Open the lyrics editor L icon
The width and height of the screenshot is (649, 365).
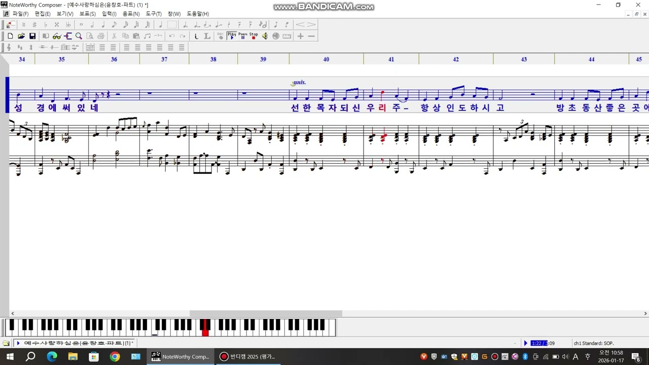pos(207,36)
